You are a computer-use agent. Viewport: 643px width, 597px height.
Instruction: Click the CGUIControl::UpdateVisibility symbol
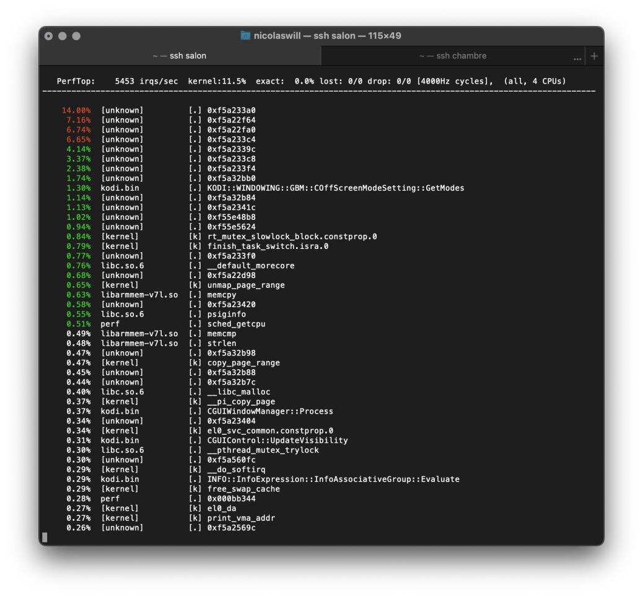pyautogui.click(x=277, y=440)
